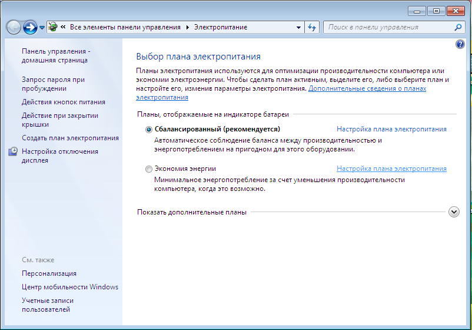Click 'Центр мобильности Windows' link
The width and height of the screenshot is (472, 330).
point(70,287)
